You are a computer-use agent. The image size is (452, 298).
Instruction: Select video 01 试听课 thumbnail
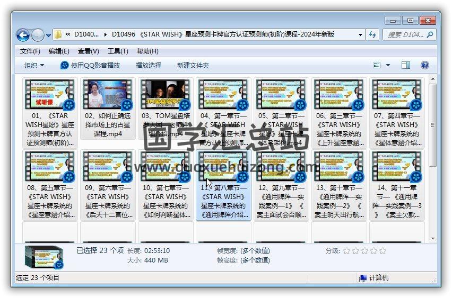pyautogui.click(x=50, y=94)
